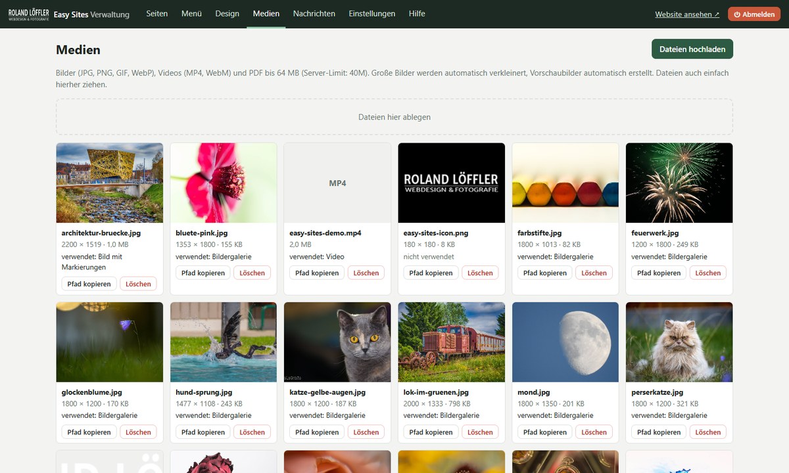The height and width of the screenshot is (473, 789).
Task: Click the Dateien hochladen button
Action: (x=692, y=49)
